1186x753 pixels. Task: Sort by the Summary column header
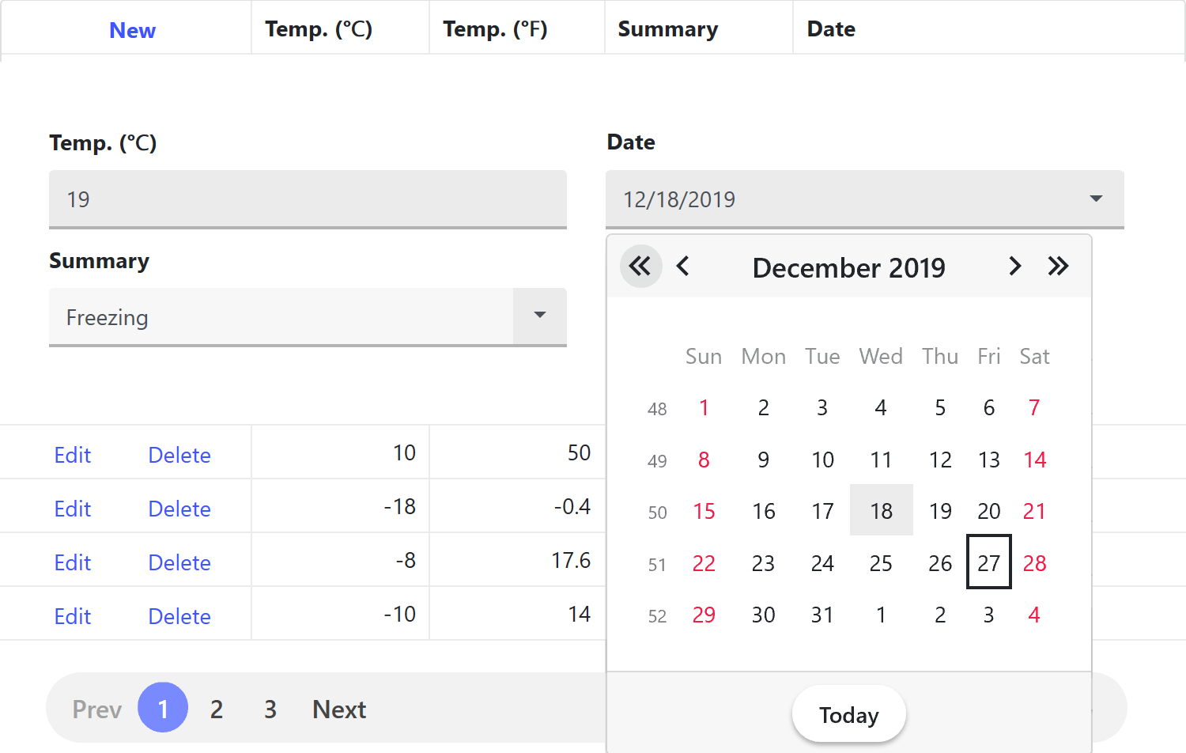tap(667, 29)
